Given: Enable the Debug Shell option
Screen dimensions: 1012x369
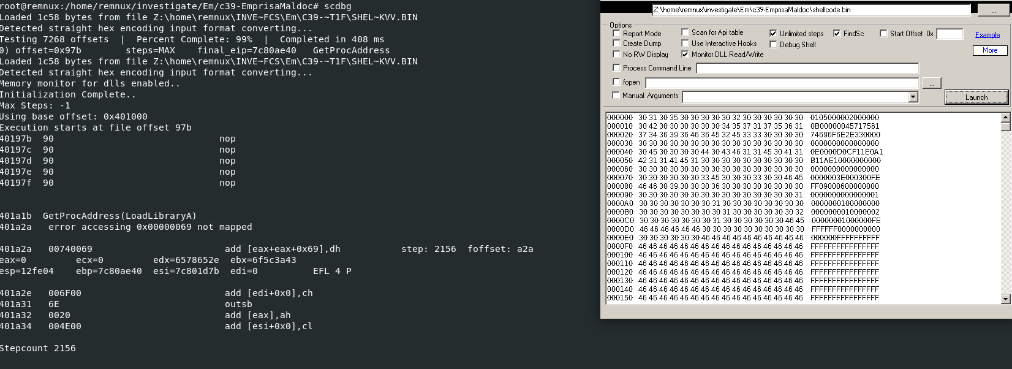Looking at the screenshot, I should tap(773, 44).
